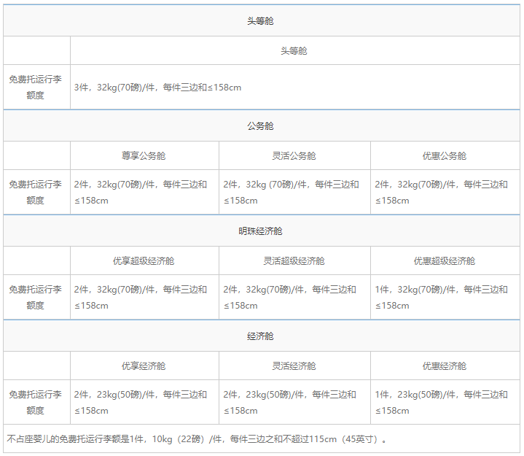Select the 优惠经济舱 column header
This screenshot has height=456, width=524.
[445, 366]
